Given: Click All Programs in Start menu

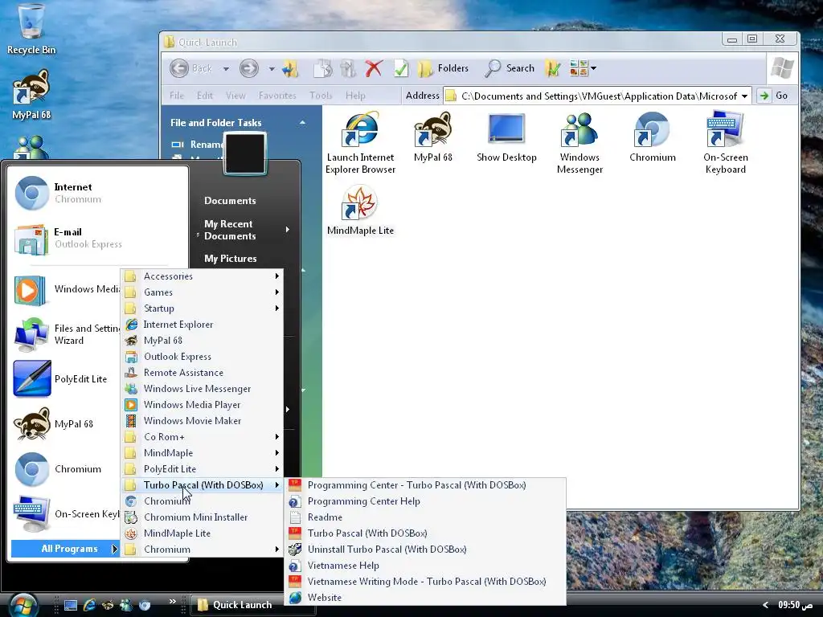Looking at the screenshot, I should point(66,549).
